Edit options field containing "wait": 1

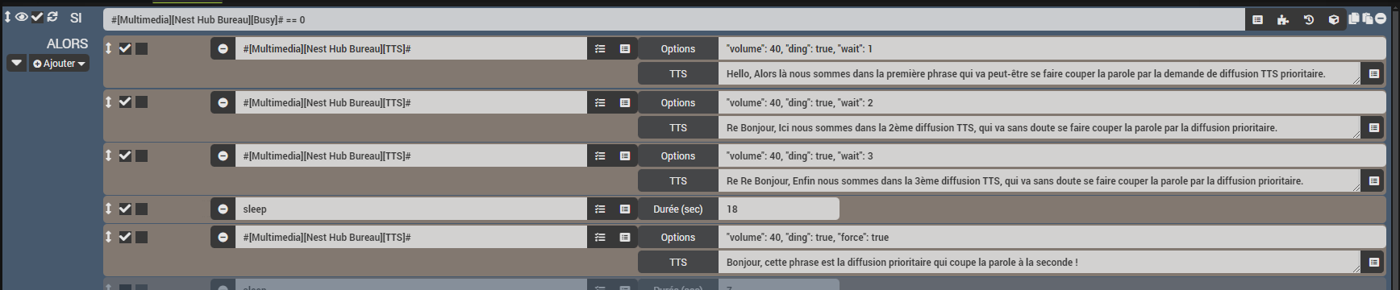pyautogui.click(x=1052, y=49)
